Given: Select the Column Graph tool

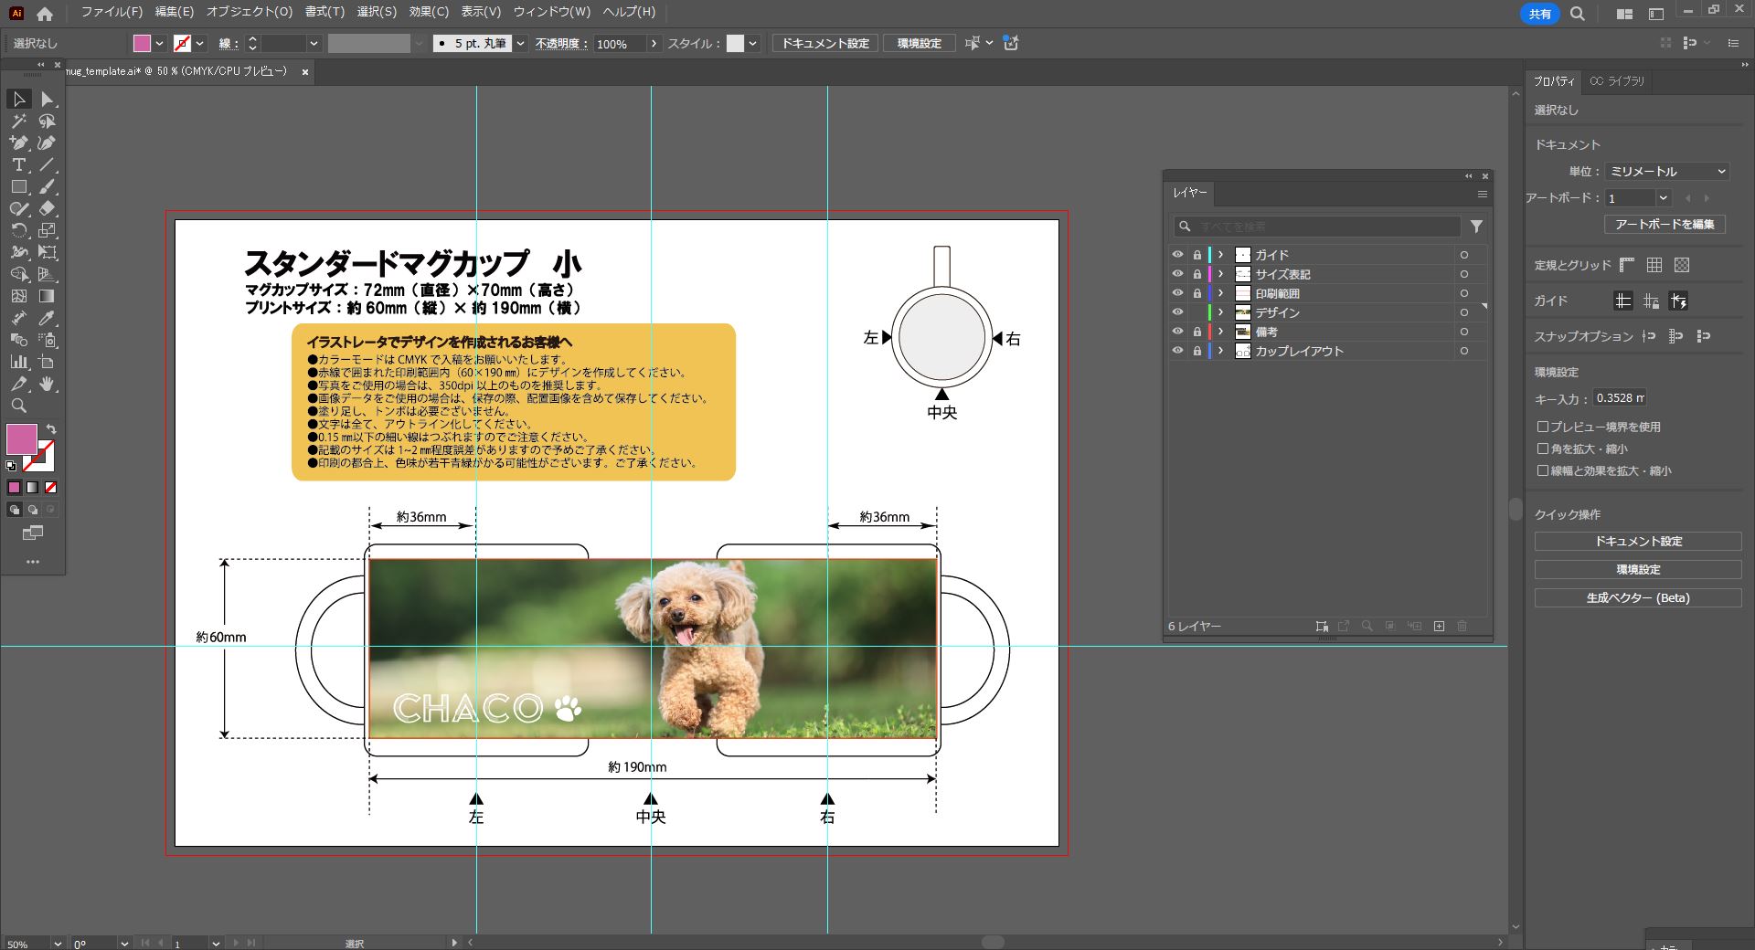Looking at the screenshot, I should [x=18, y=362].
